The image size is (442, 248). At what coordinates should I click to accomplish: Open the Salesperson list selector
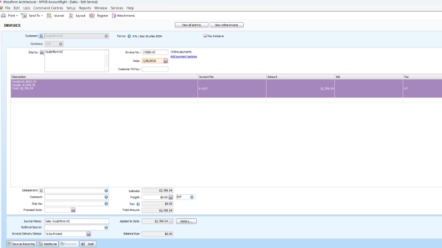106,191
